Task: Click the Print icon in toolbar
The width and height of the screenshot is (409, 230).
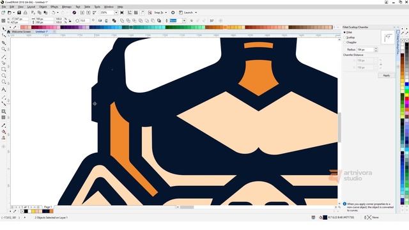Action: [x=26, y=13]
